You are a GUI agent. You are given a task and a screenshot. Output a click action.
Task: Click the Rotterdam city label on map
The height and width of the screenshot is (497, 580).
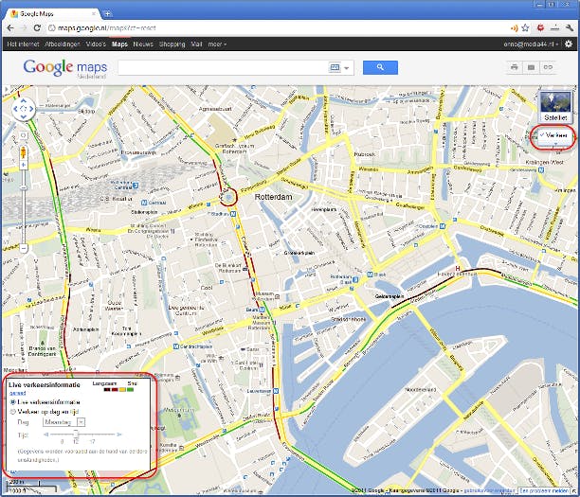pyautogui.click(x=273, y=197)
